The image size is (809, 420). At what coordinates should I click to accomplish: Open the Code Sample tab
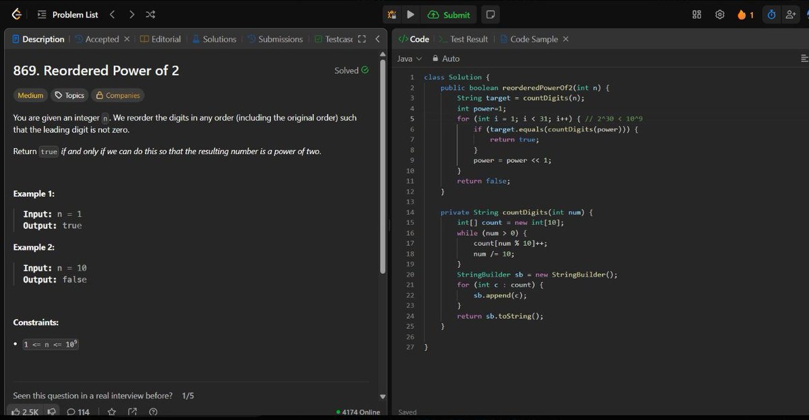529,39
